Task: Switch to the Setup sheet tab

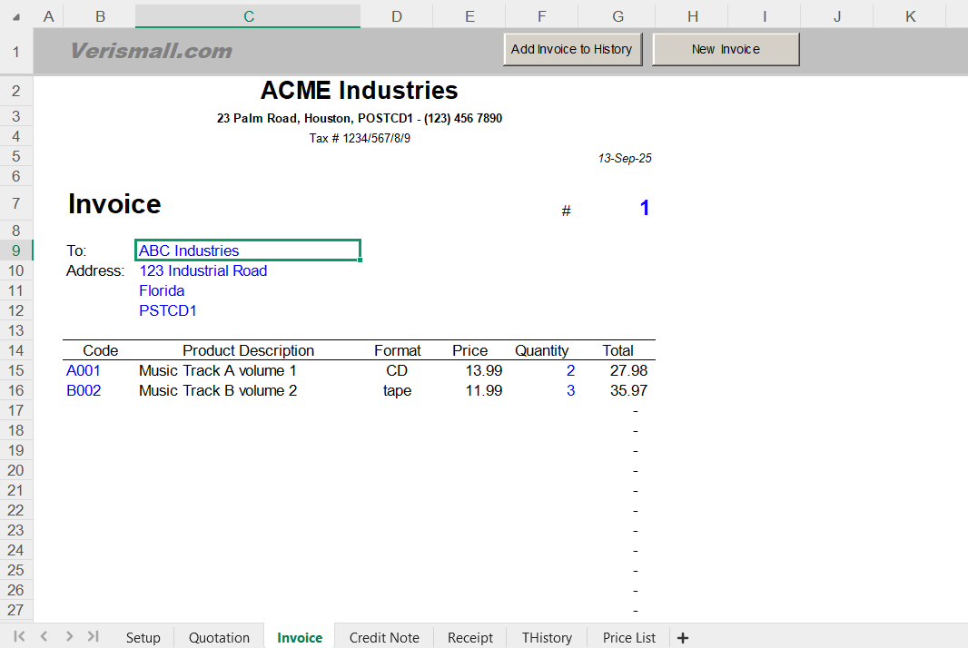Action: point(143,637)
